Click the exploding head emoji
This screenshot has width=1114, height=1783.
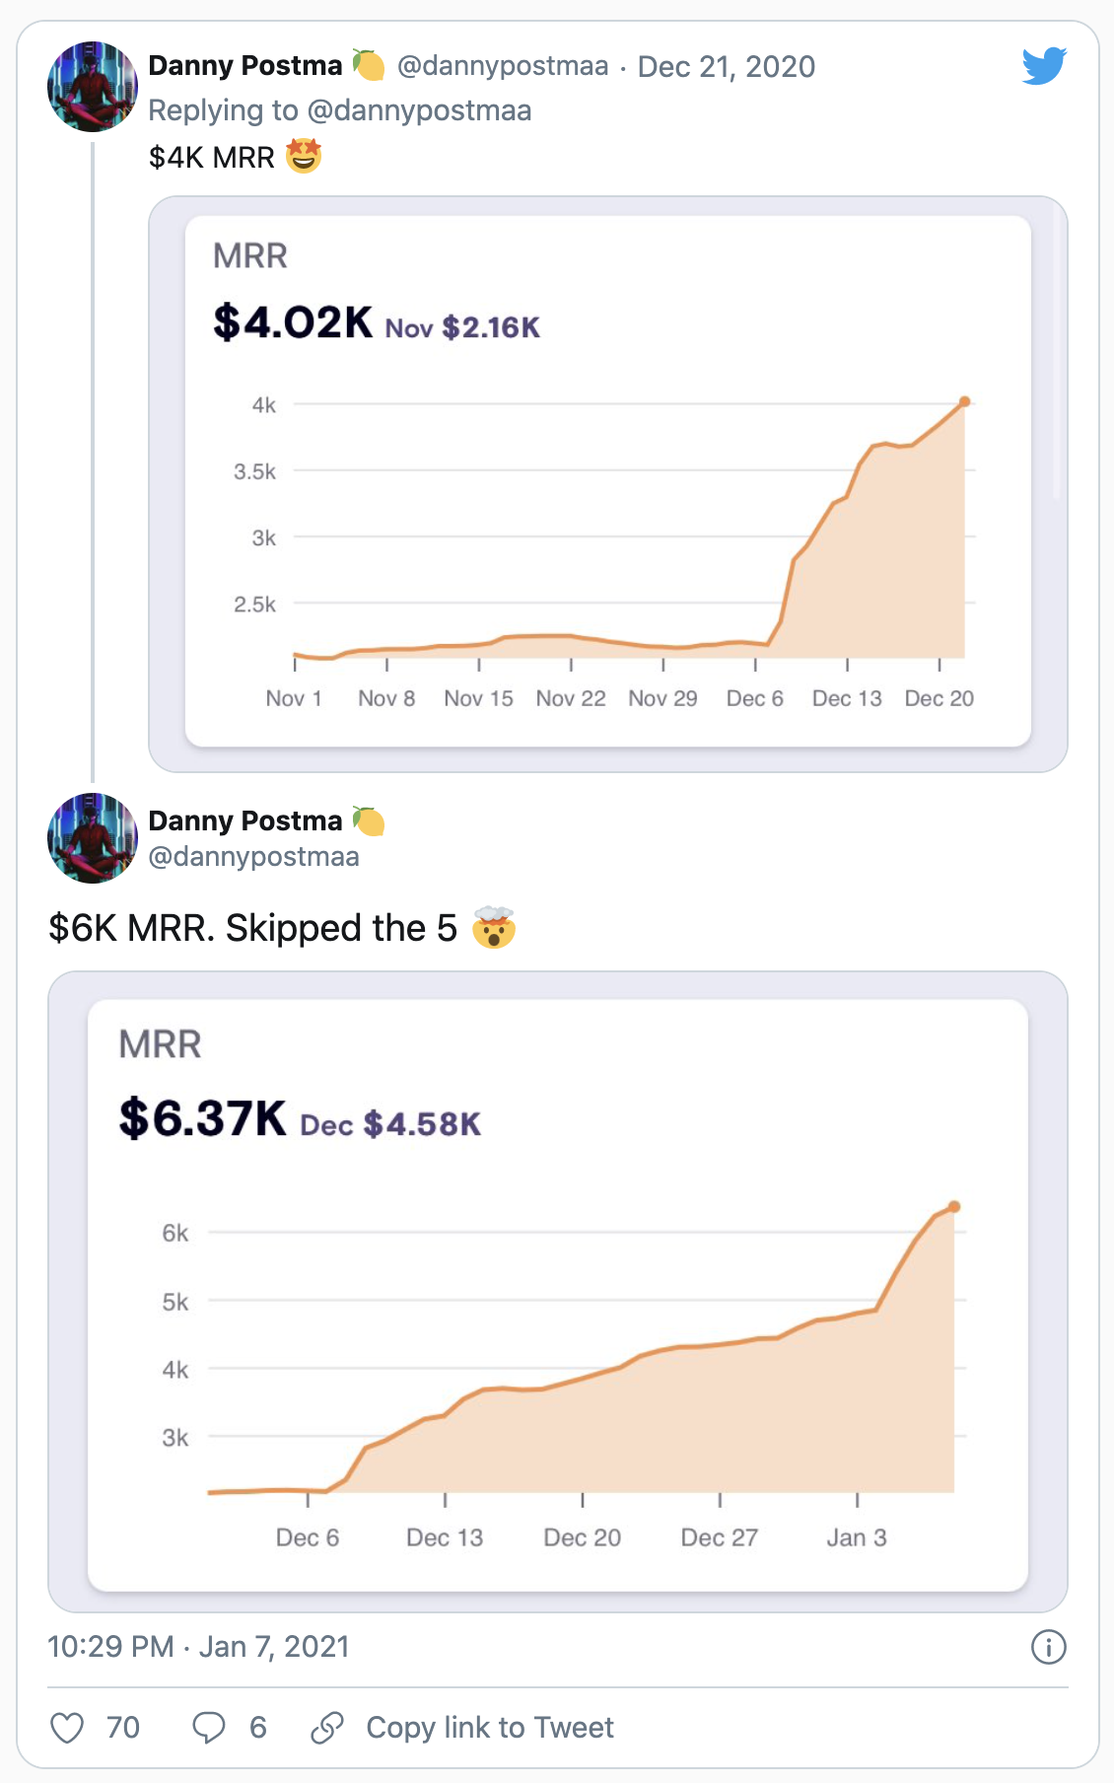pyautogui.click(x=494, y=928)
